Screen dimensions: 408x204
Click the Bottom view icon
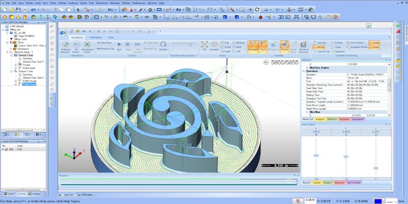[238, 43]
